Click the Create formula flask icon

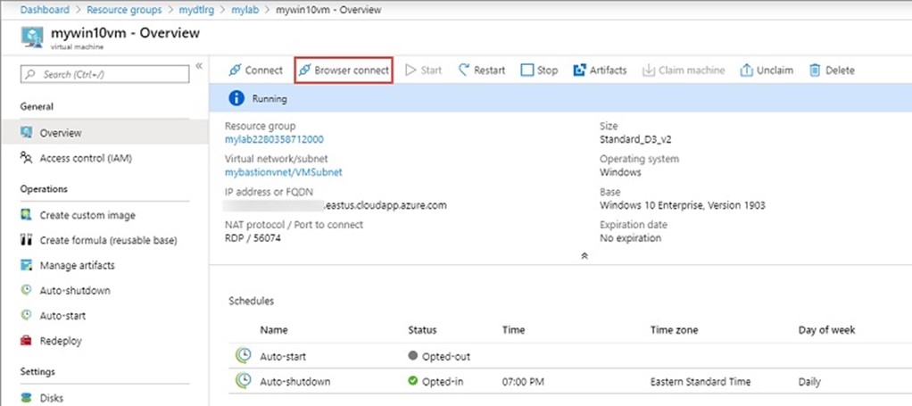pos(26,240)
